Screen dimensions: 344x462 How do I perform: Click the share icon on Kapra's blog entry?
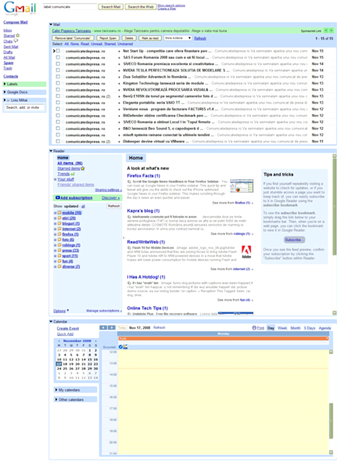pos(129,217)
